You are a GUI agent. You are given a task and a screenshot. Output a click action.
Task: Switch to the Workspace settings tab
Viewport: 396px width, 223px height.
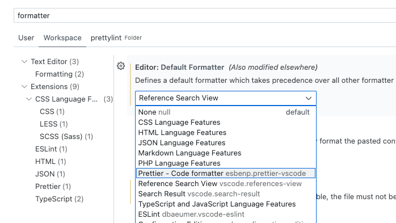62,38
